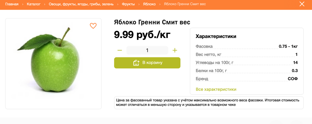Open the green apple product image
Image resolution: width=312 pixels, height=124 pixels.
53,64
